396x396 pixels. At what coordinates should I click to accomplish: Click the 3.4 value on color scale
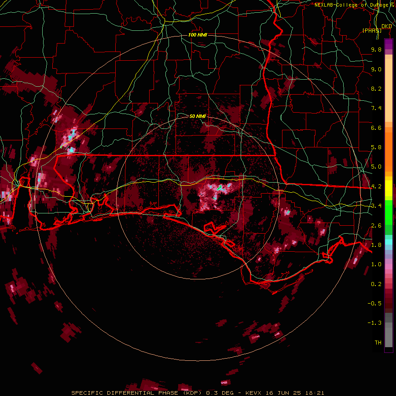coord(376,206)
